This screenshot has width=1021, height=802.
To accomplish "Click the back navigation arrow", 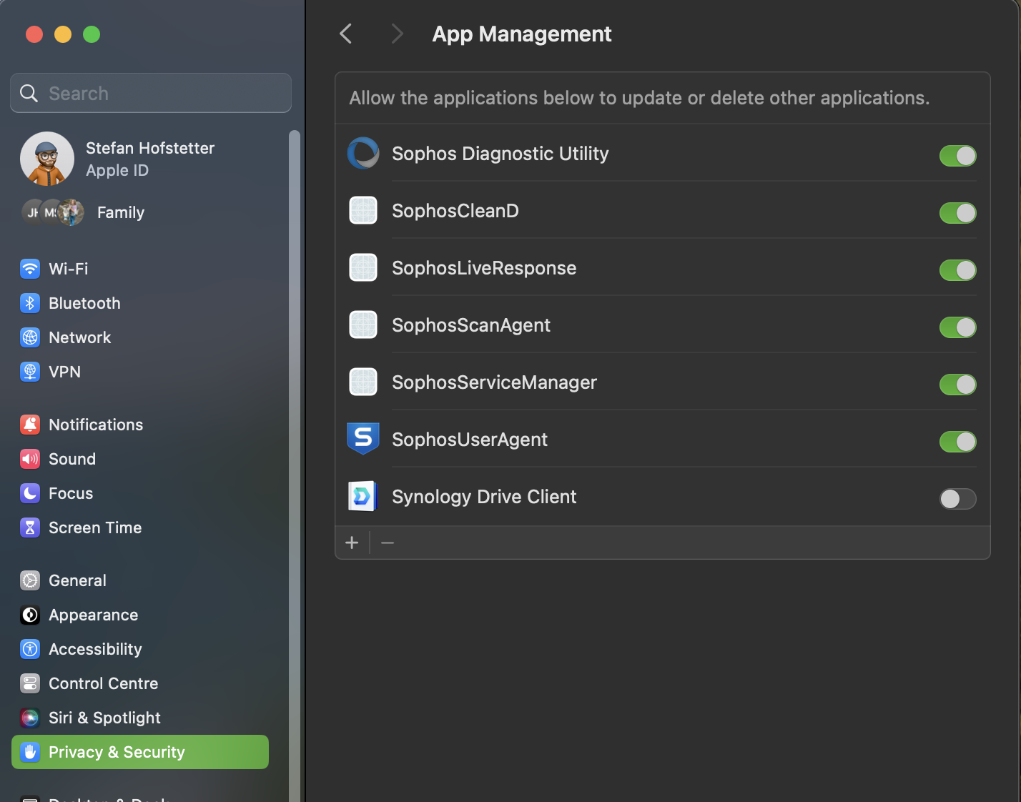I will [346, 33].
